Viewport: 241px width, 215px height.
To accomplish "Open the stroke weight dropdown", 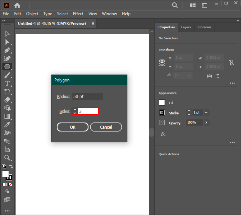I will pos(206,113).
